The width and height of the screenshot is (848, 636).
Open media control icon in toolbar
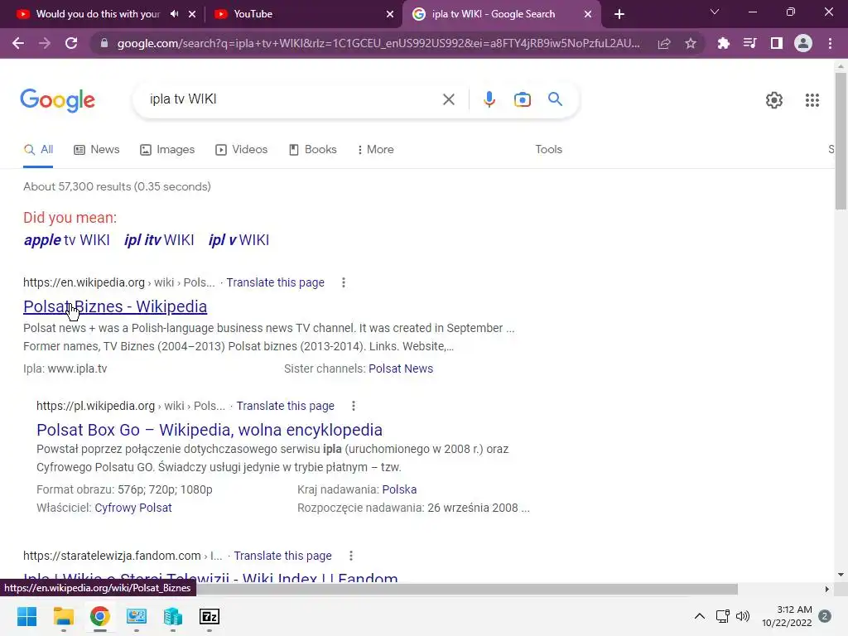click(x=750, y=43)
